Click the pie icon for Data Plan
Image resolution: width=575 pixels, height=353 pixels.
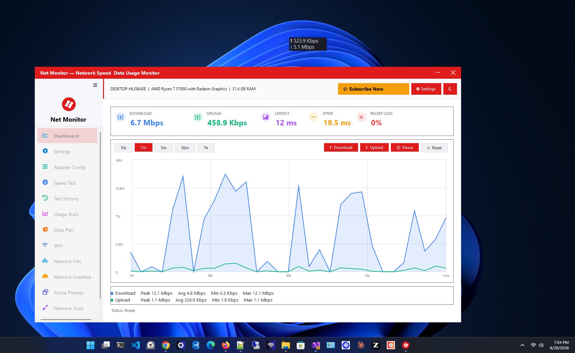pyautogui.click(x=45, y=229)
